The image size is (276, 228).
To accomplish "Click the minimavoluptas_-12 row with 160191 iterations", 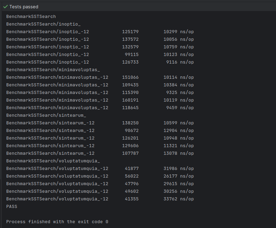I will click(x=100, y=100).
